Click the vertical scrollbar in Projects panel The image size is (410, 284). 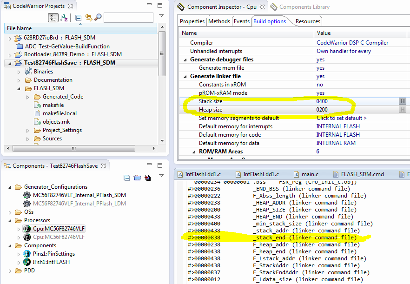162,53
